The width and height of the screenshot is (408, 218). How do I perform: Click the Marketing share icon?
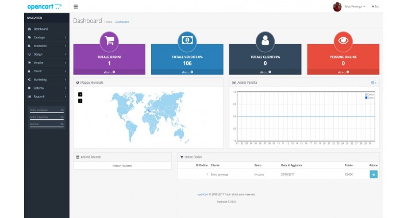pyautogui.click(x=29, y=80)
